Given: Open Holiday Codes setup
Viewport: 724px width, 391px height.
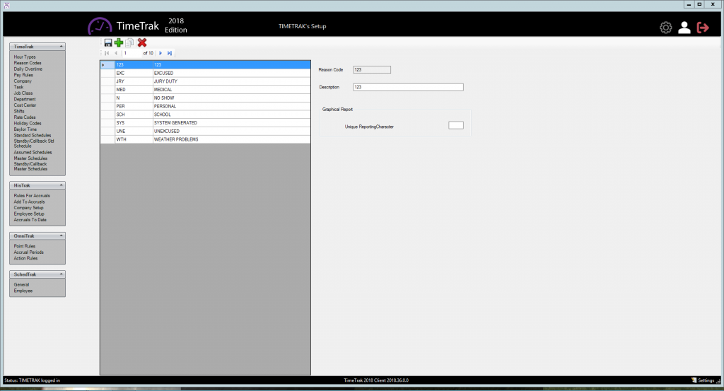Looking at the screenshot, I should (28, 123).
